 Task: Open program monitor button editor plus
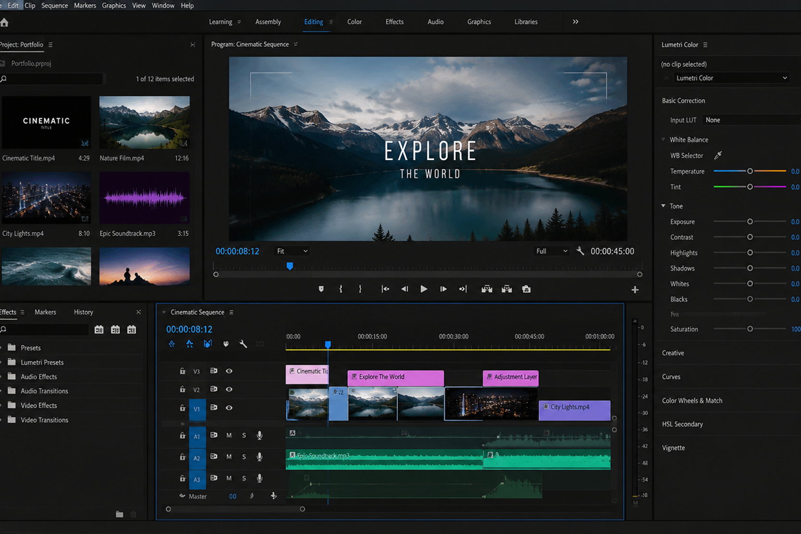point(635,289)
